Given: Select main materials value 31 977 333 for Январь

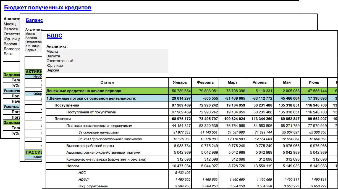Looking at the screenshot, I should coord(182,132).
